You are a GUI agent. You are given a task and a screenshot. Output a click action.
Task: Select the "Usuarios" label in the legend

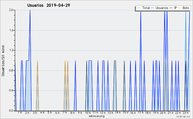coord(162,8)
